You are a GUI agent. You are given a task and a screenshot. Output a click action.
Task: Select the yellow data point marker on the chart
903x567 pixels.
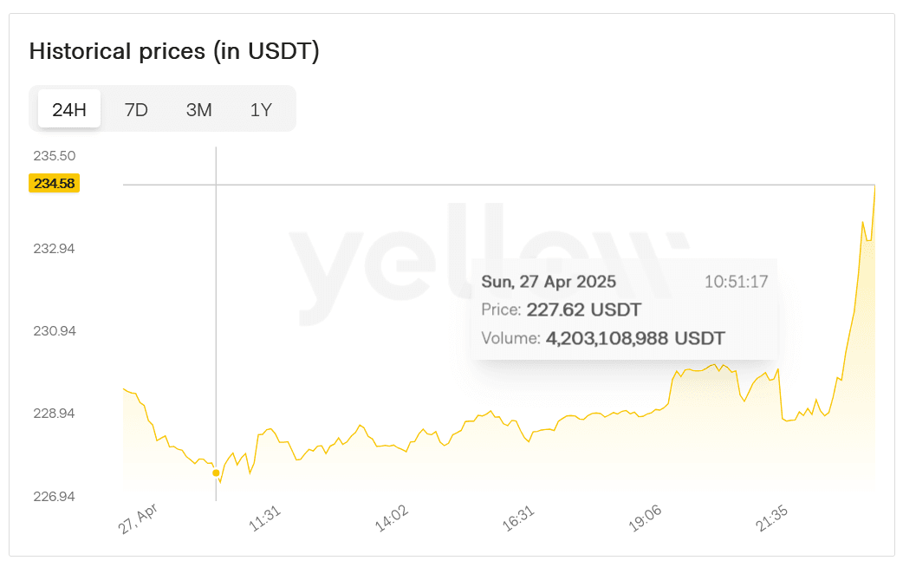[x=216, y=472]
